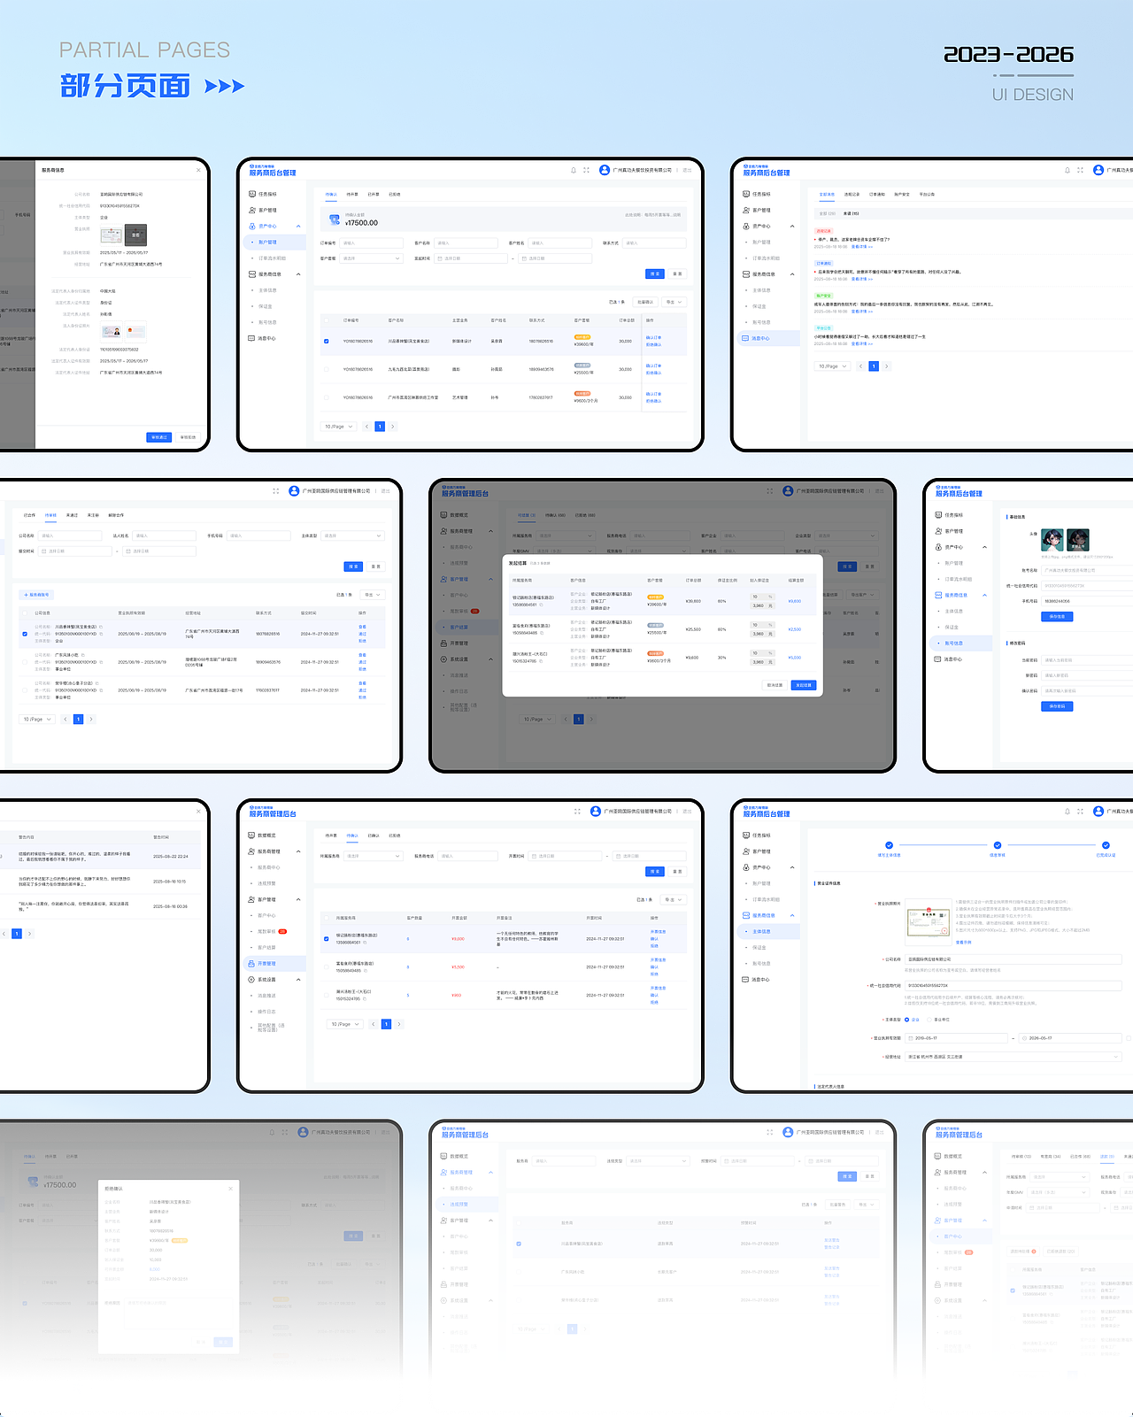This screenshot has height=1417, width=1133.
Task: Collapse the 系统设置 chevron on the 开票管理 page
Action: click(x=298, y=980)
